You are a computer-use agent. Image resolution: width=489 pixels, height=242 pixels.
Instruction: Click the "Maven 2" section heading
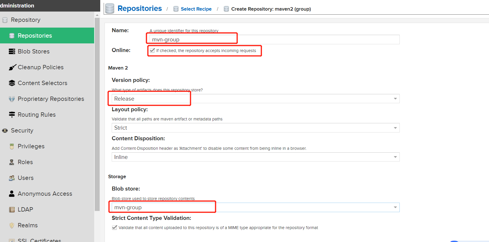tap(118, 68)
